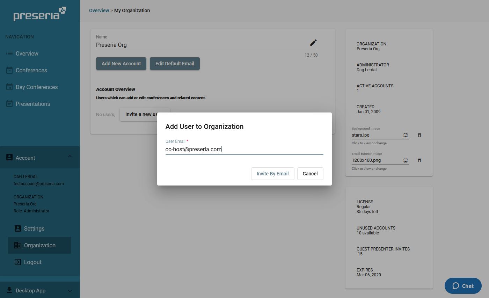This screenshot has width=489, height=298.
Task: Click the Preseria logo
Action: pos(39,14)
